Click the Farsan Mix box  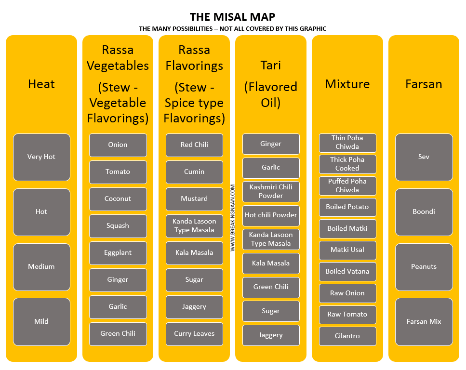pyautogui.click(x=424, y=322)
